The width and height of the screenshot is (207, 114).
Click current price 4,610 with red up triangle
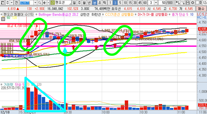coord(13,9)
